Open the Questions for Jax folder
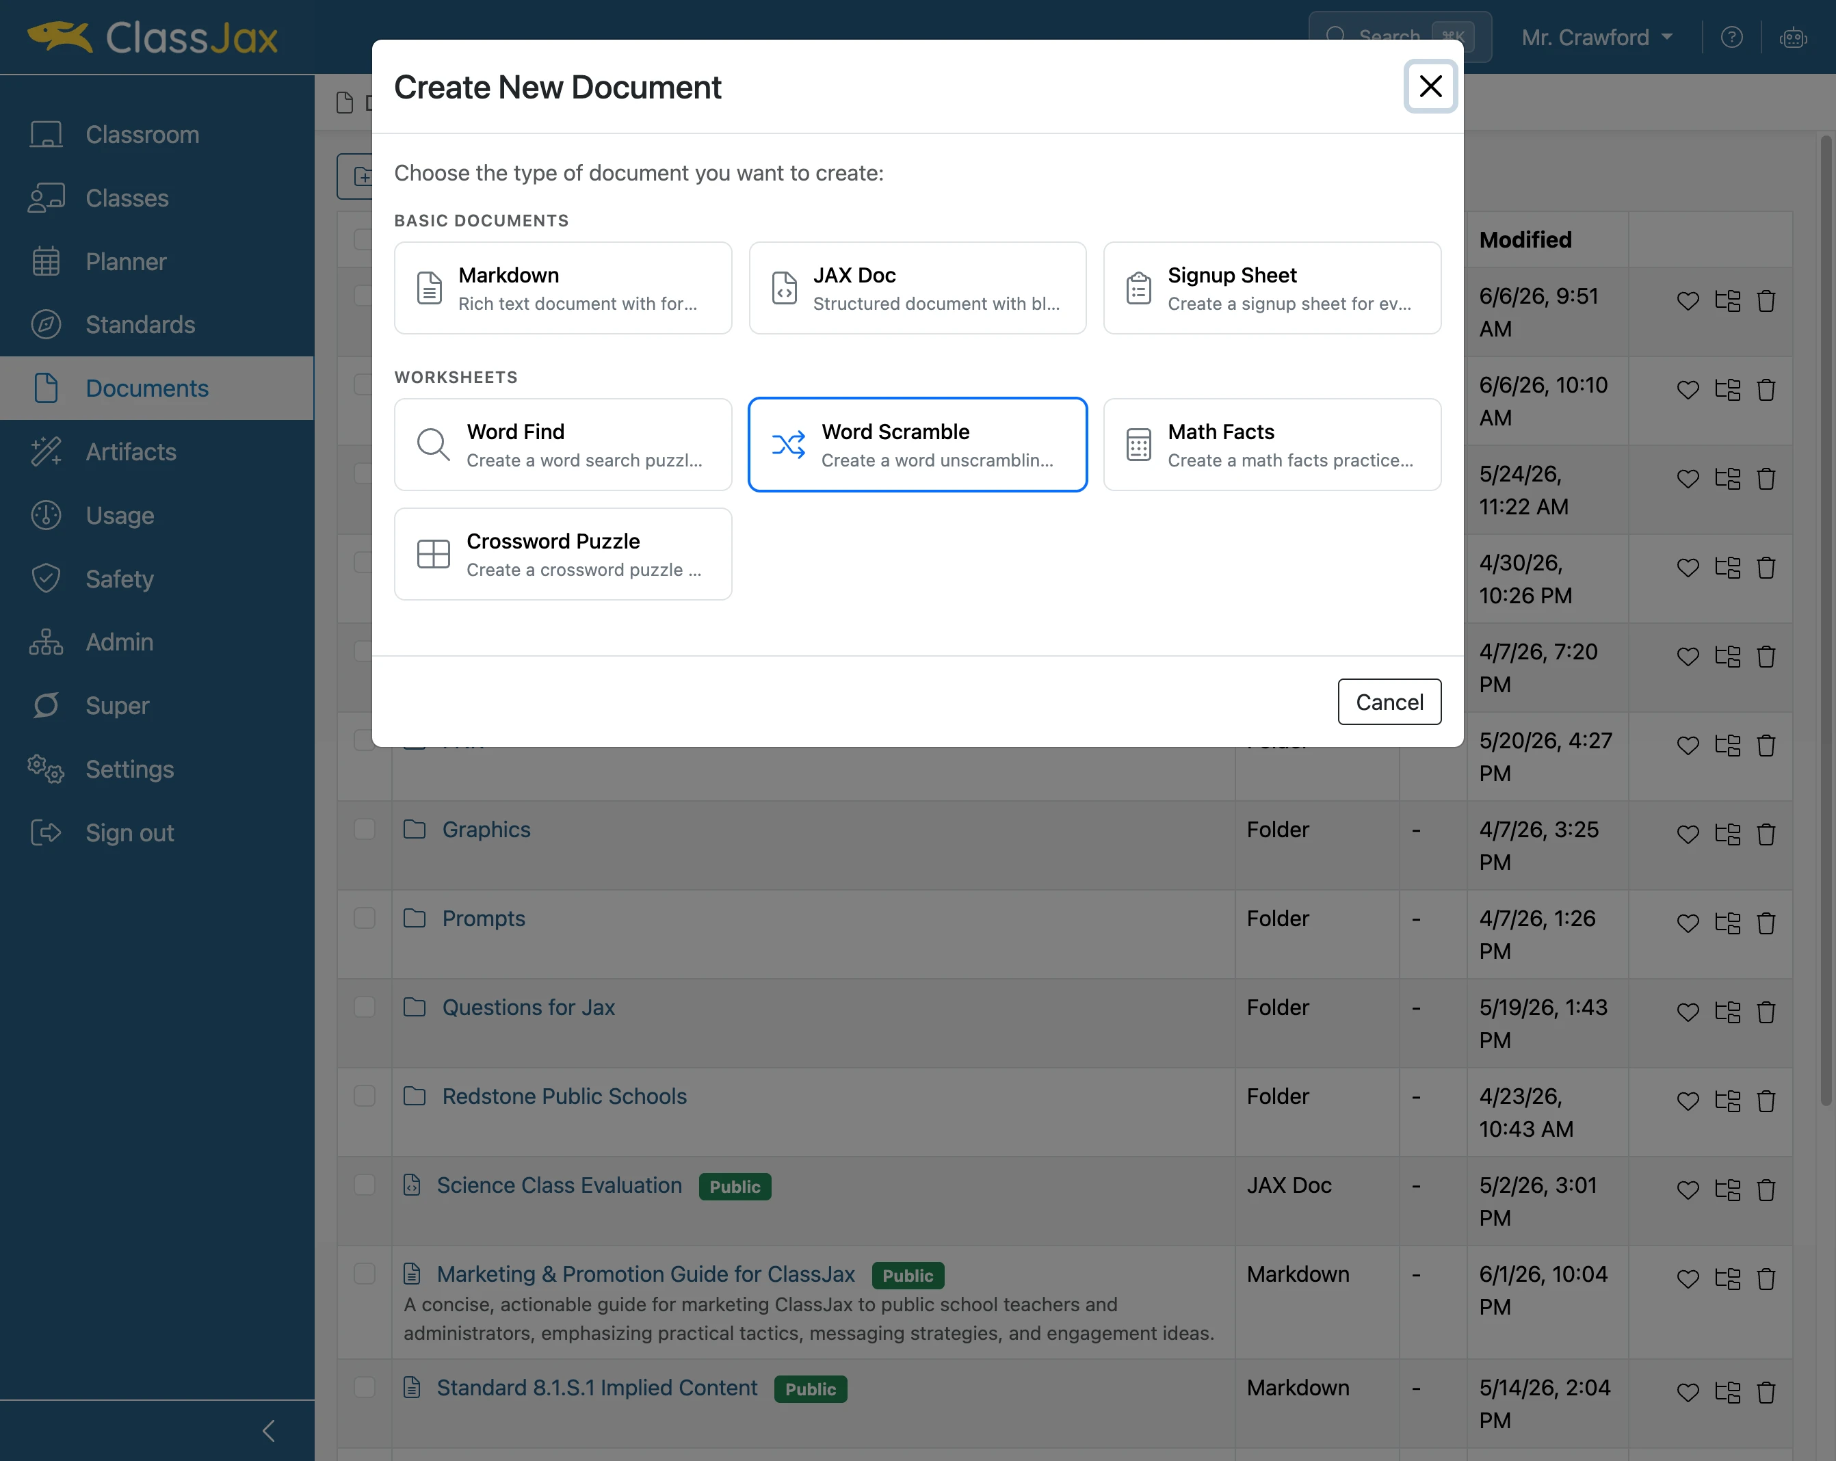 [x=528, y=1008]
